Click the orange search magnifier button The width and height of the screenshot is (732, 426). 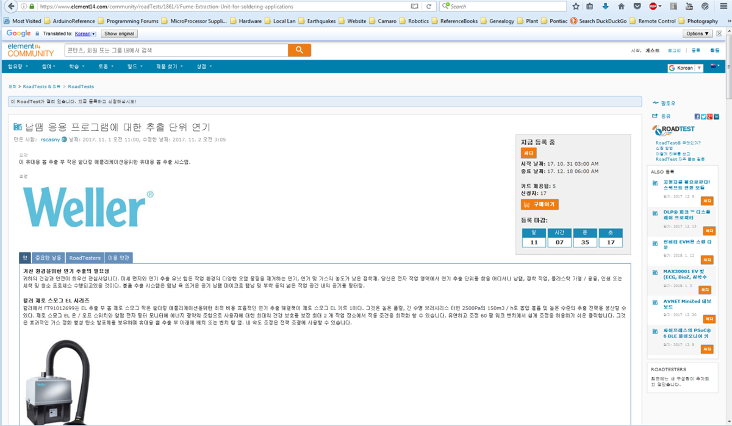coord(299,50)
